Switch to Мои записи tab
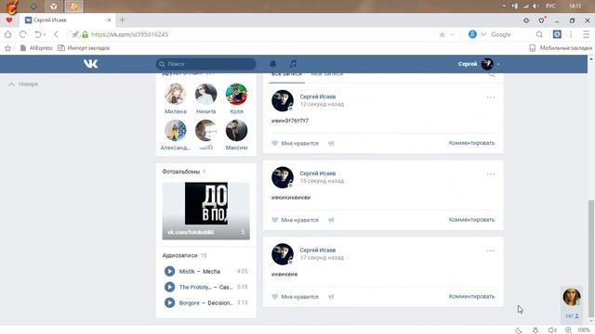The height and width of the screenshot is (334, 595). pos(327,74)
